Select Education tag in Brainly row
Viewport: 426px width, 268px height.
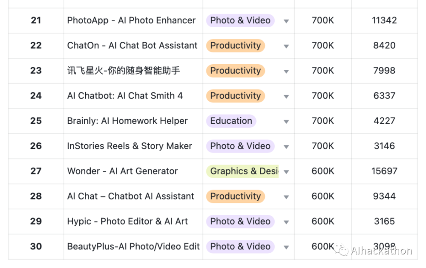click(x=231, y=121)
